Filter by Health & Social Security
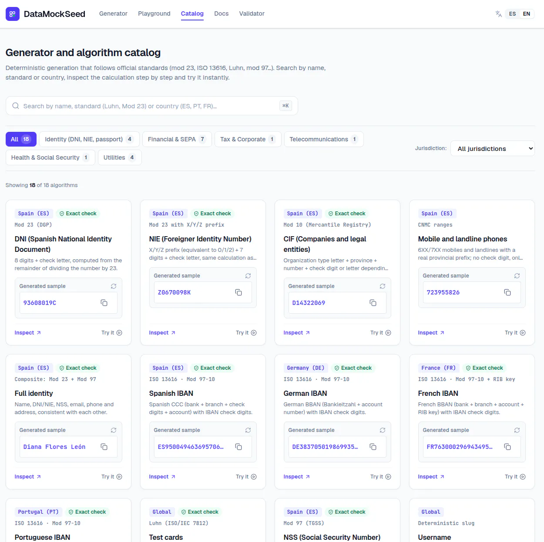 coord(50,157)
